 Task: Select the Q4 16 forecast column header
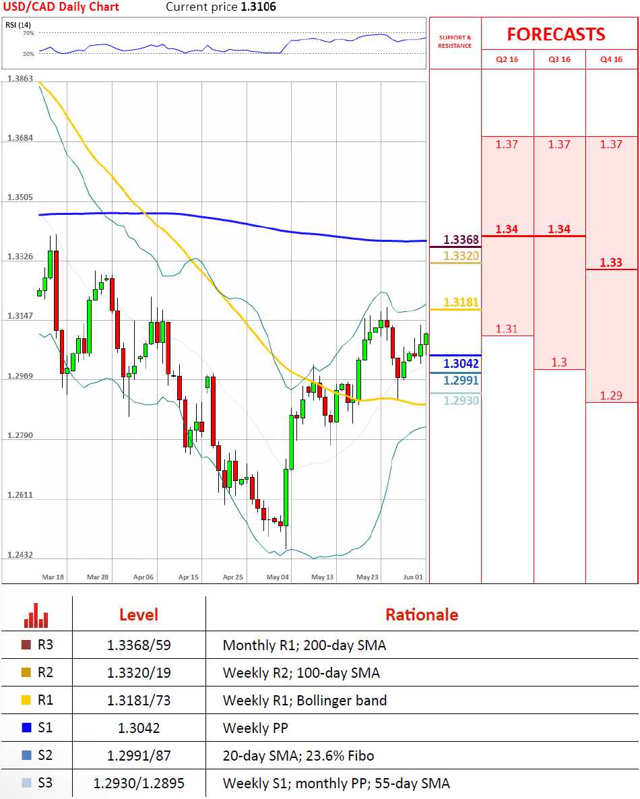point(612,59)
